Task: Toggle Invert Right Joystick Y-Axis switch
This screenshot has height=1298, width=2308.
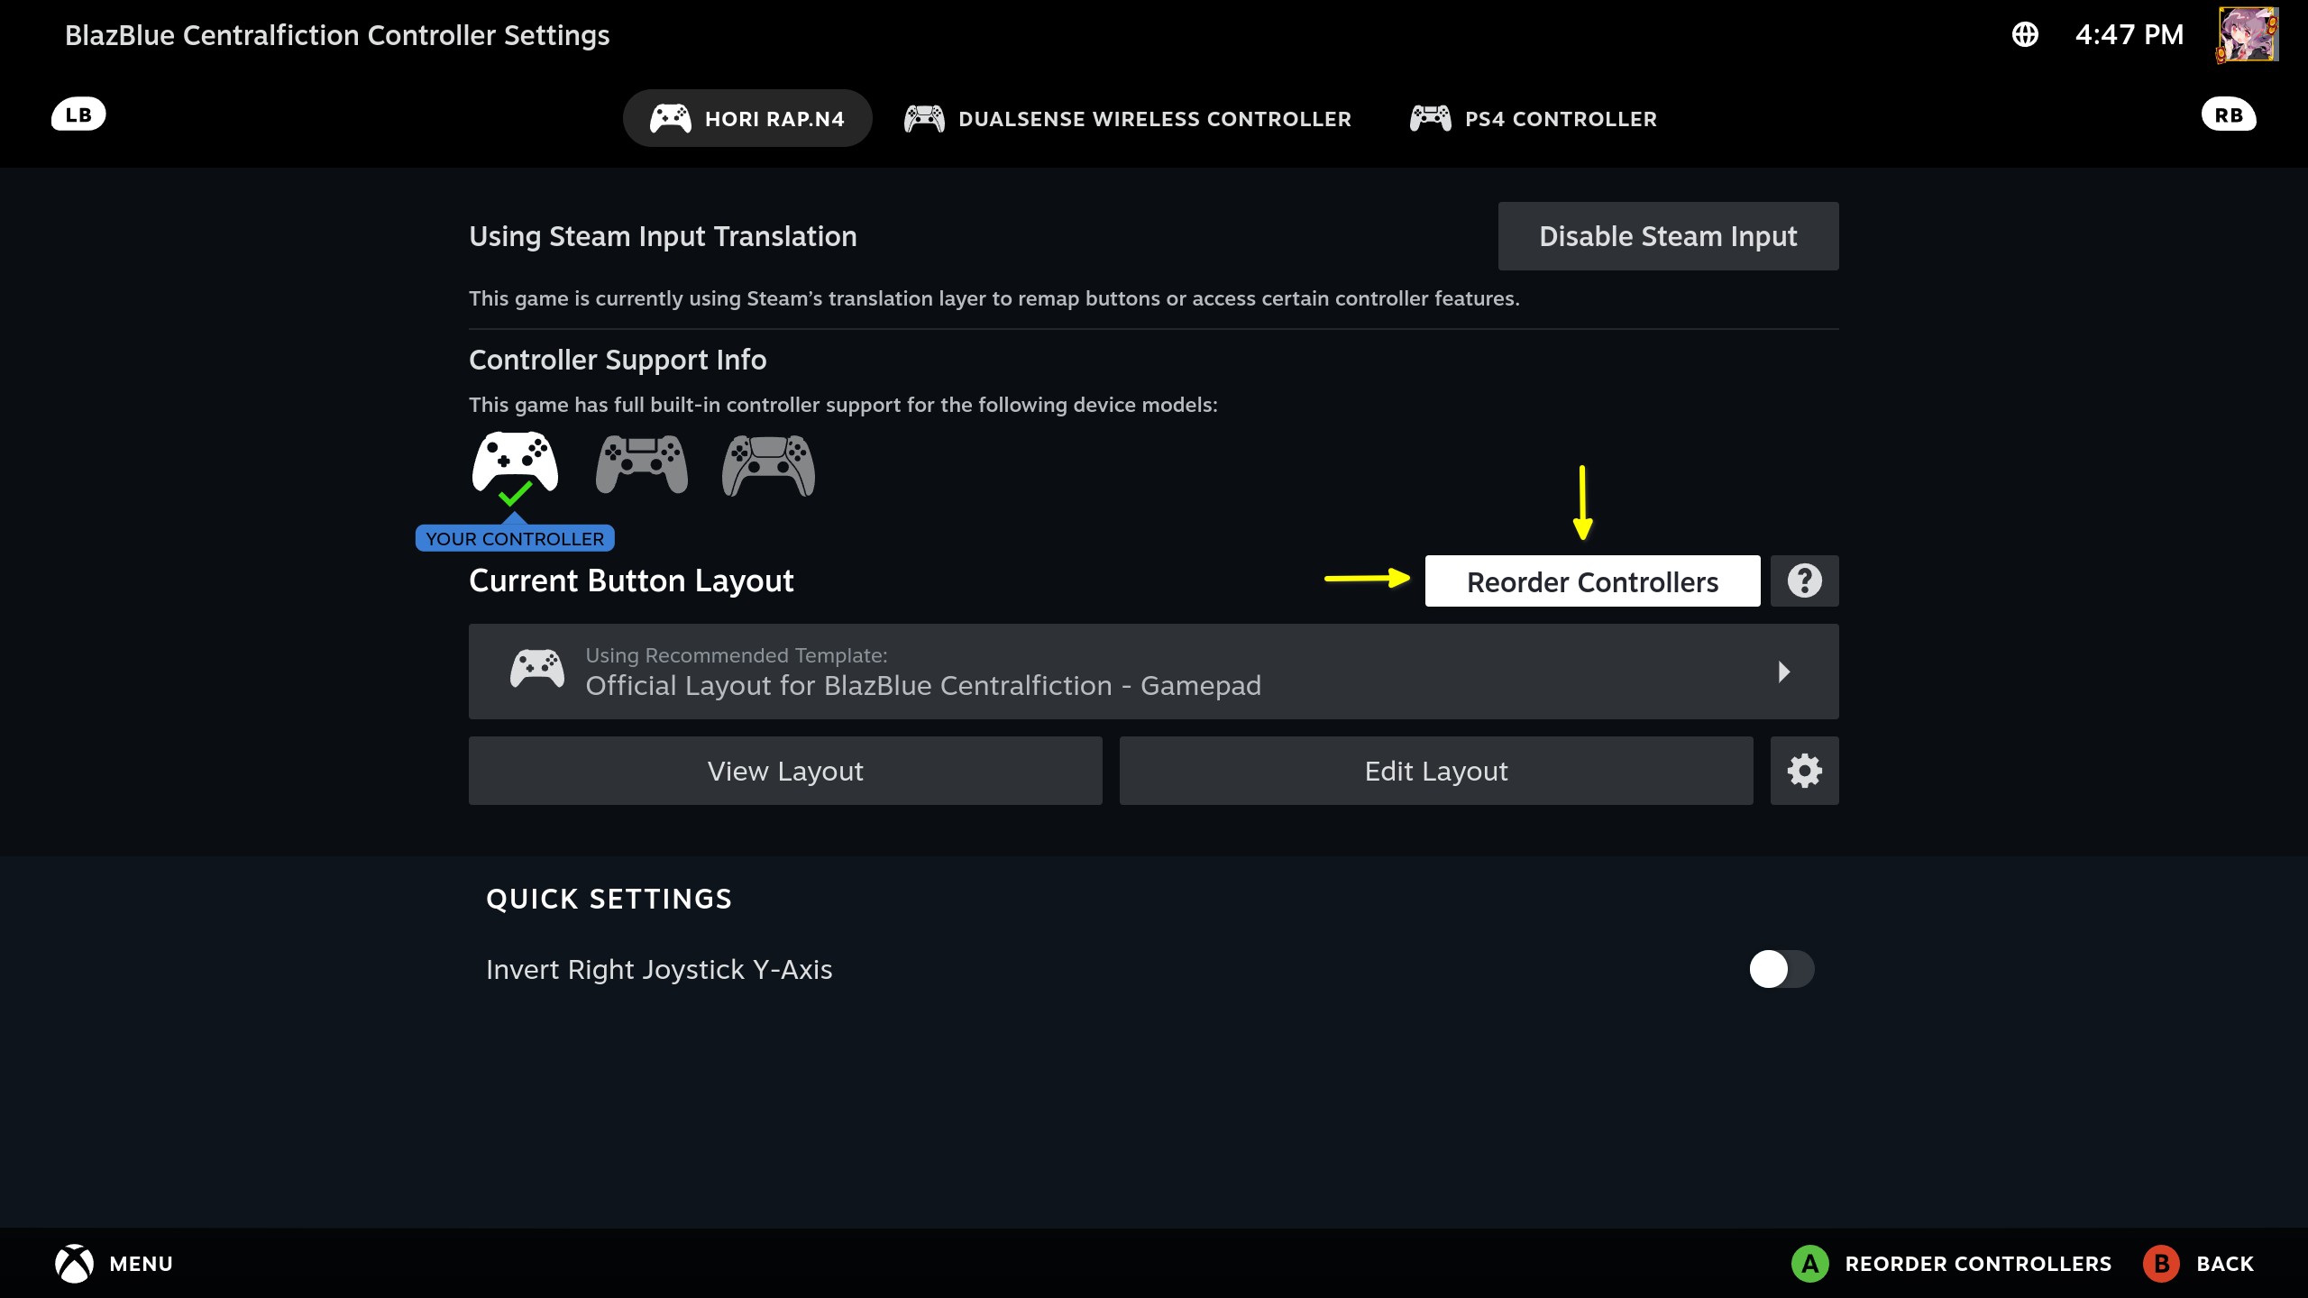Action: [x=1781, y=969]
